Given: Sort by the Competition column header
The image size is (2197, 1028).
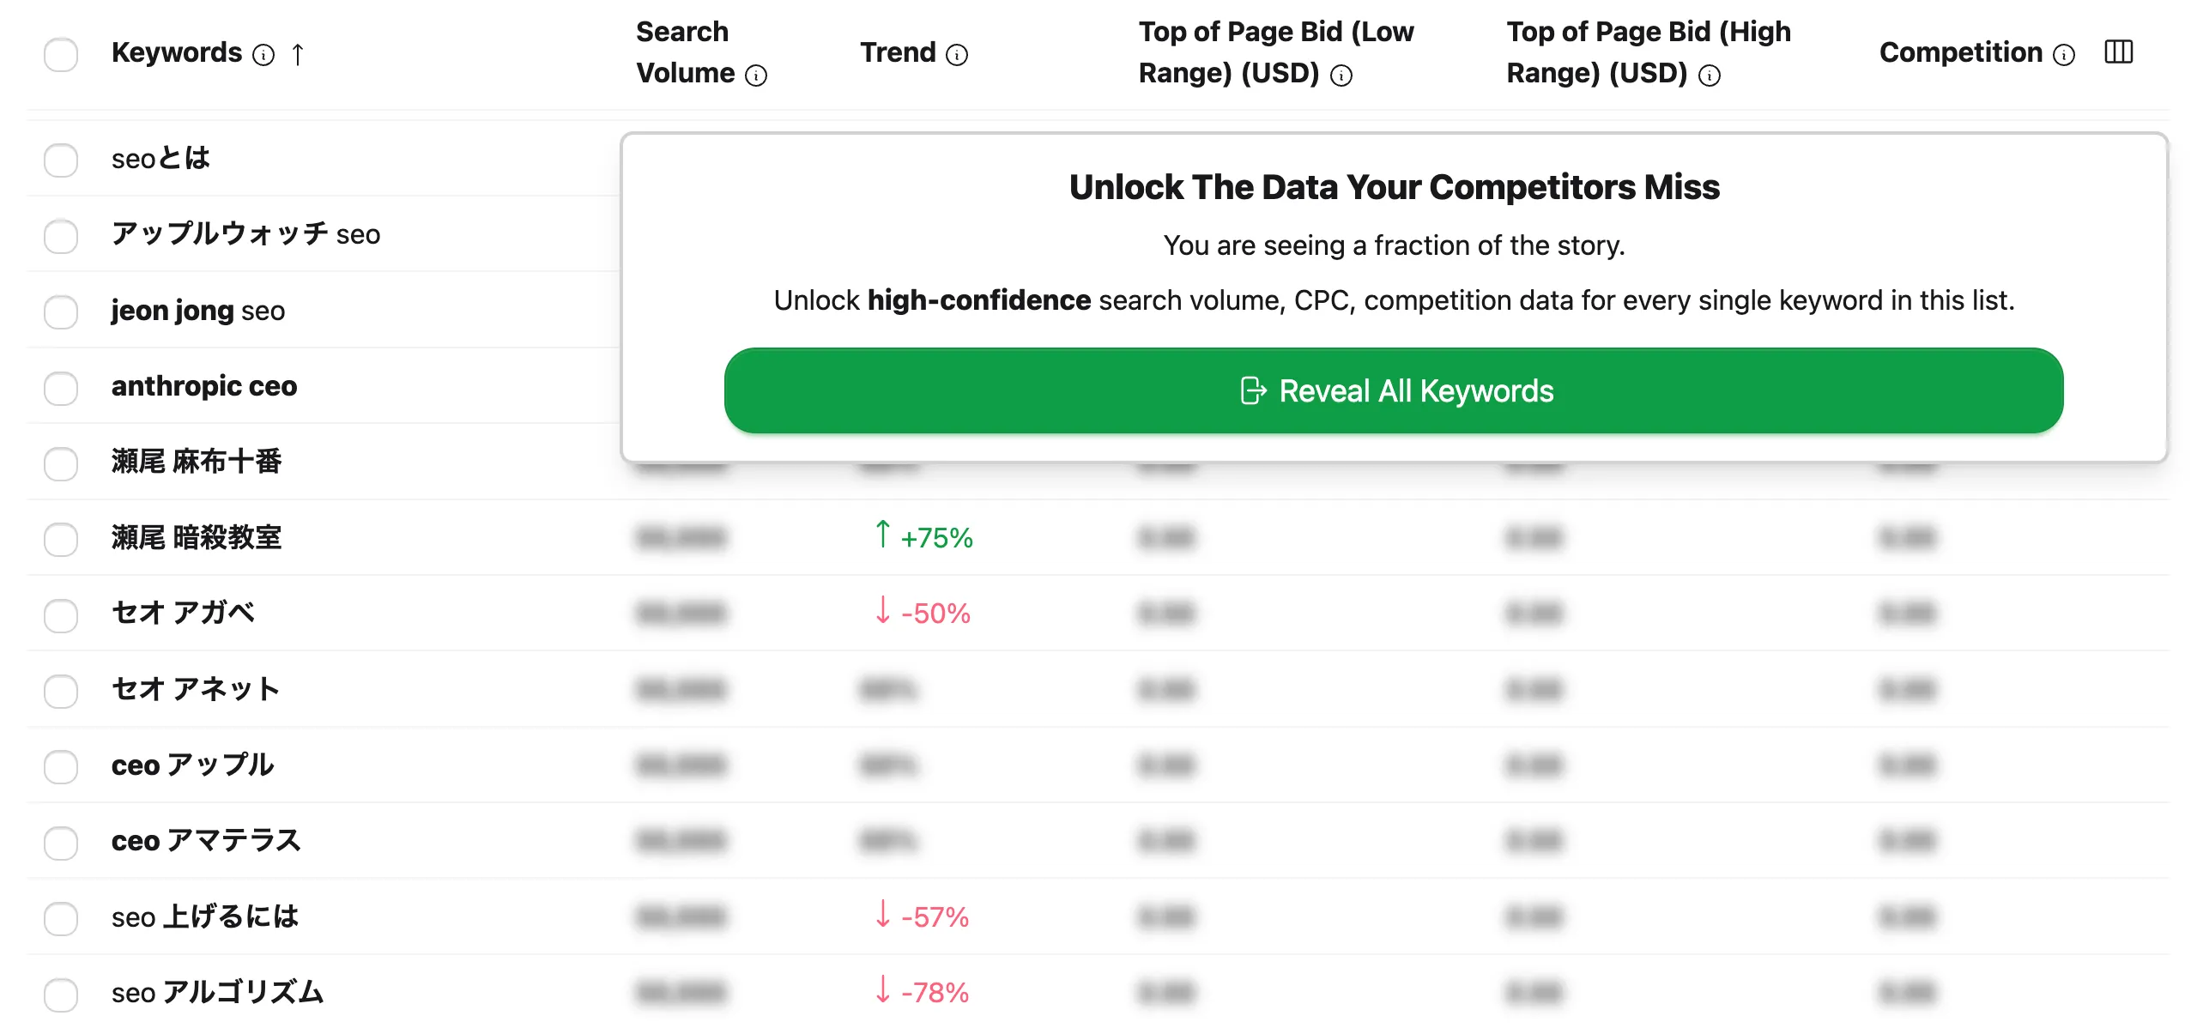Looking at the screenshot, I should (x=1960, y=52).
